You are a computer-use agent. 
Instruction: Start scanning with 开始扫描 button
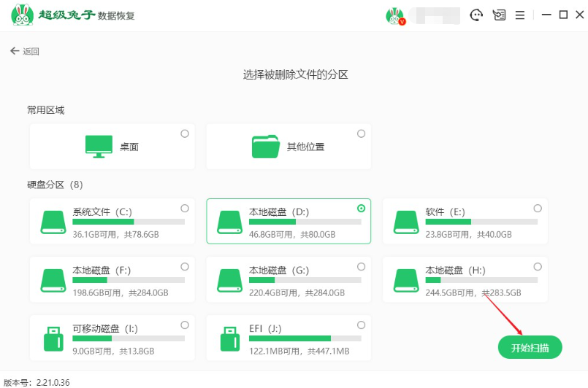[x=530, y=347]
